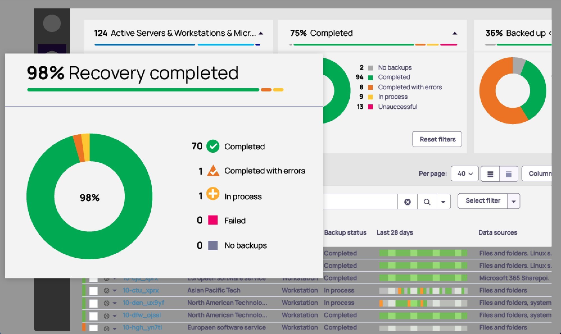This screenshot has width=561, height=334.
Task: Collapse the 75% Completed panel
Action: click(455, 33)
